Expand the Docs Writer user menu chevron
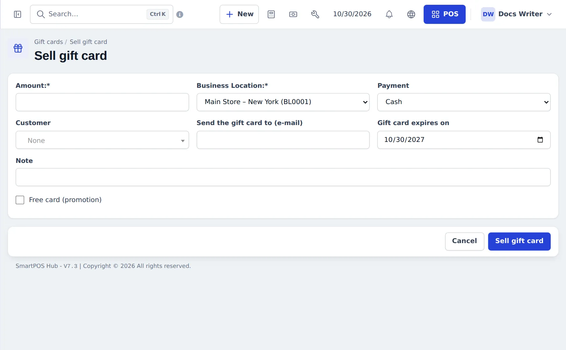 click(549, 14)
